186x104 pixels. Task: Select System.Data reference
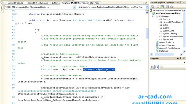168,31
